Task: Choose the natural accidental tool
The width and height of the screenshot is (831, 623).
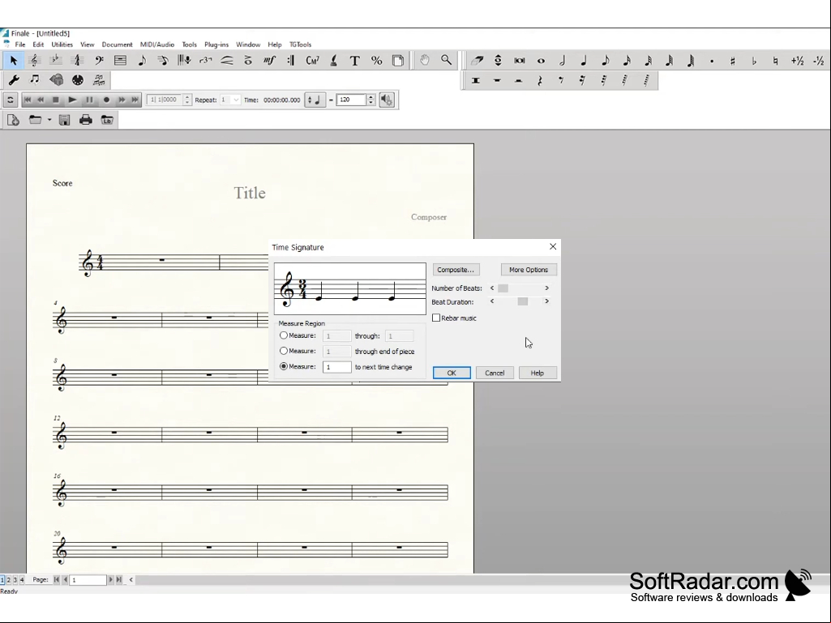Action: click(x=775, y=61)
